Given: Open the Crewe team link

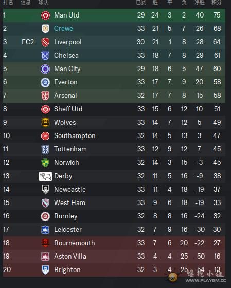Looking at the screenshot, I should point(63,29).
